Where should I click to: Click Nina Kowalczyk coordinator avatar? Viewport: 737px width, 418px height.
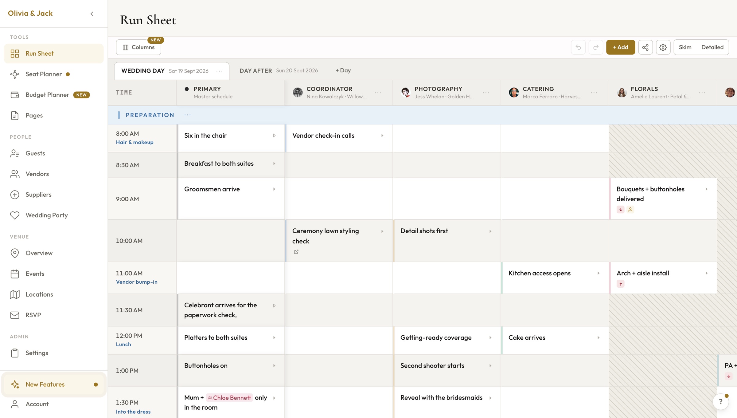click(x=297, y=92)
